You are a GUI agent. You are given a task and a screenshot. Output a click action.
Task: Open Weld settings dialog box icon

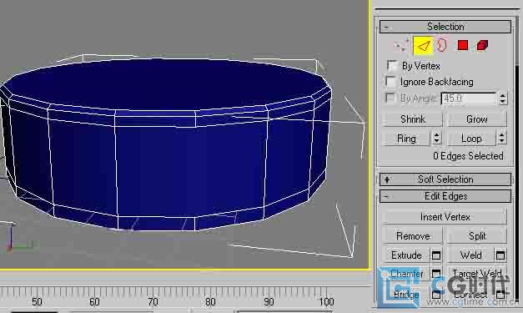[x=500, y=255]
